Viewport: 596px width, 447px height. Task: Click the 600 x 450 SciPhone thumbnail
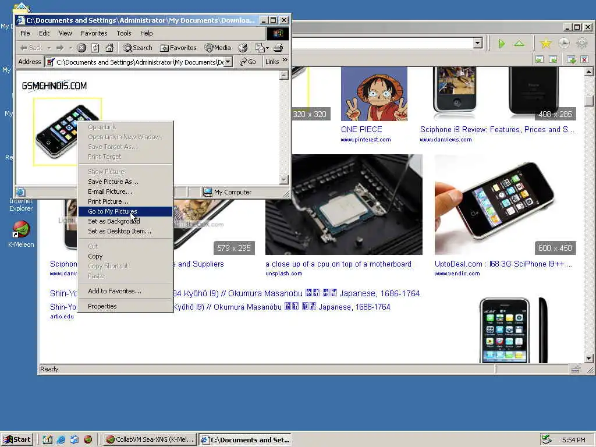tap(506, 204)
